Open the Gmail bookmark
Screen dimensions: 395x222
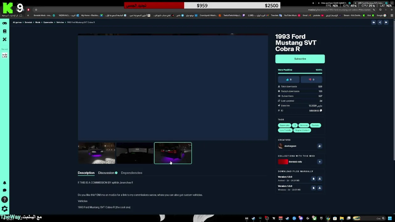[x=306, y=15]
